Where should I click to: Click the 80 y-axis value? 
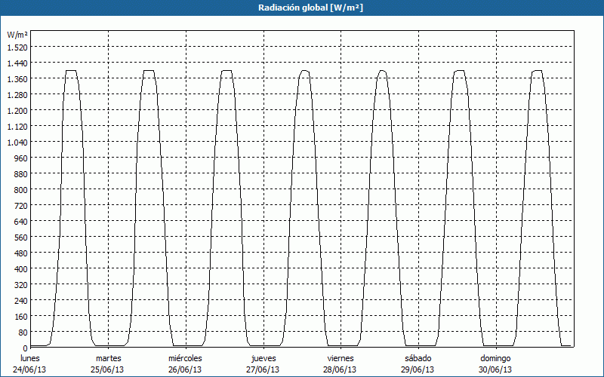pyautogui.click(x=23, y=333)
